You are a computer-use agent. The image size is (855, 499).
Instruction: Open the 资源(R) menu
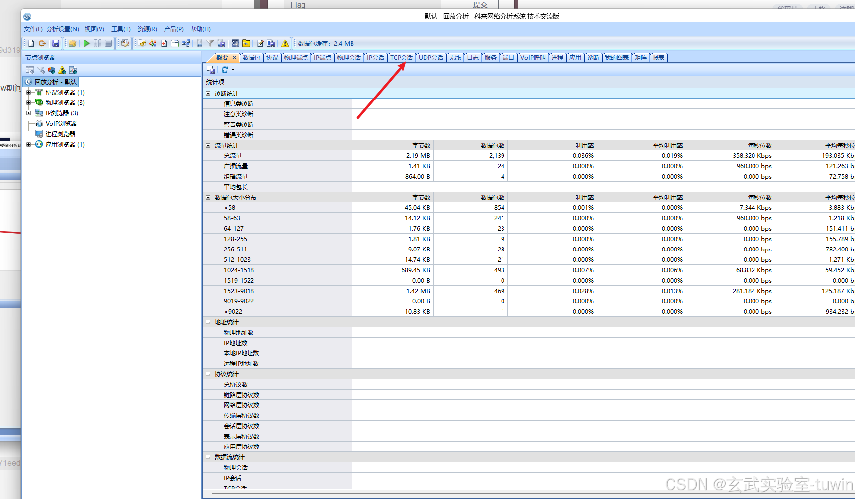[148, 29]
